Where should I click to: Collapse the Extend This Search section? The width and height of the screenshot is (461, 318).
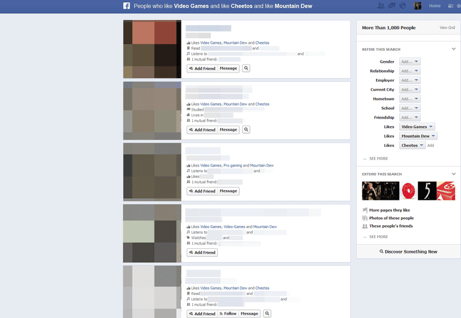pos(454,174)
